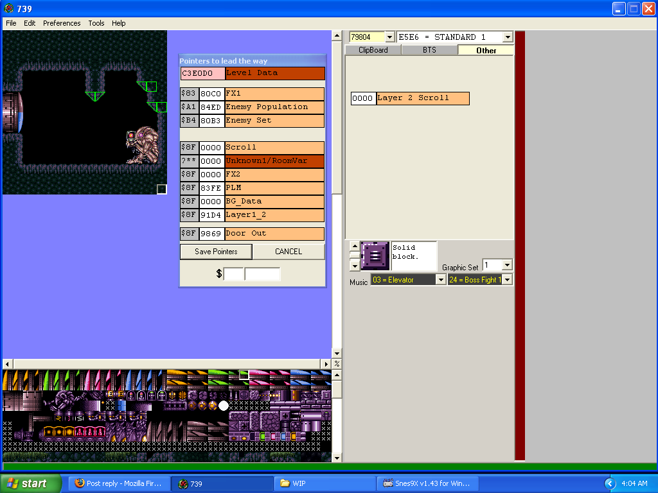
Task: Click the FX1 pointer button
Action: point(274,94)
